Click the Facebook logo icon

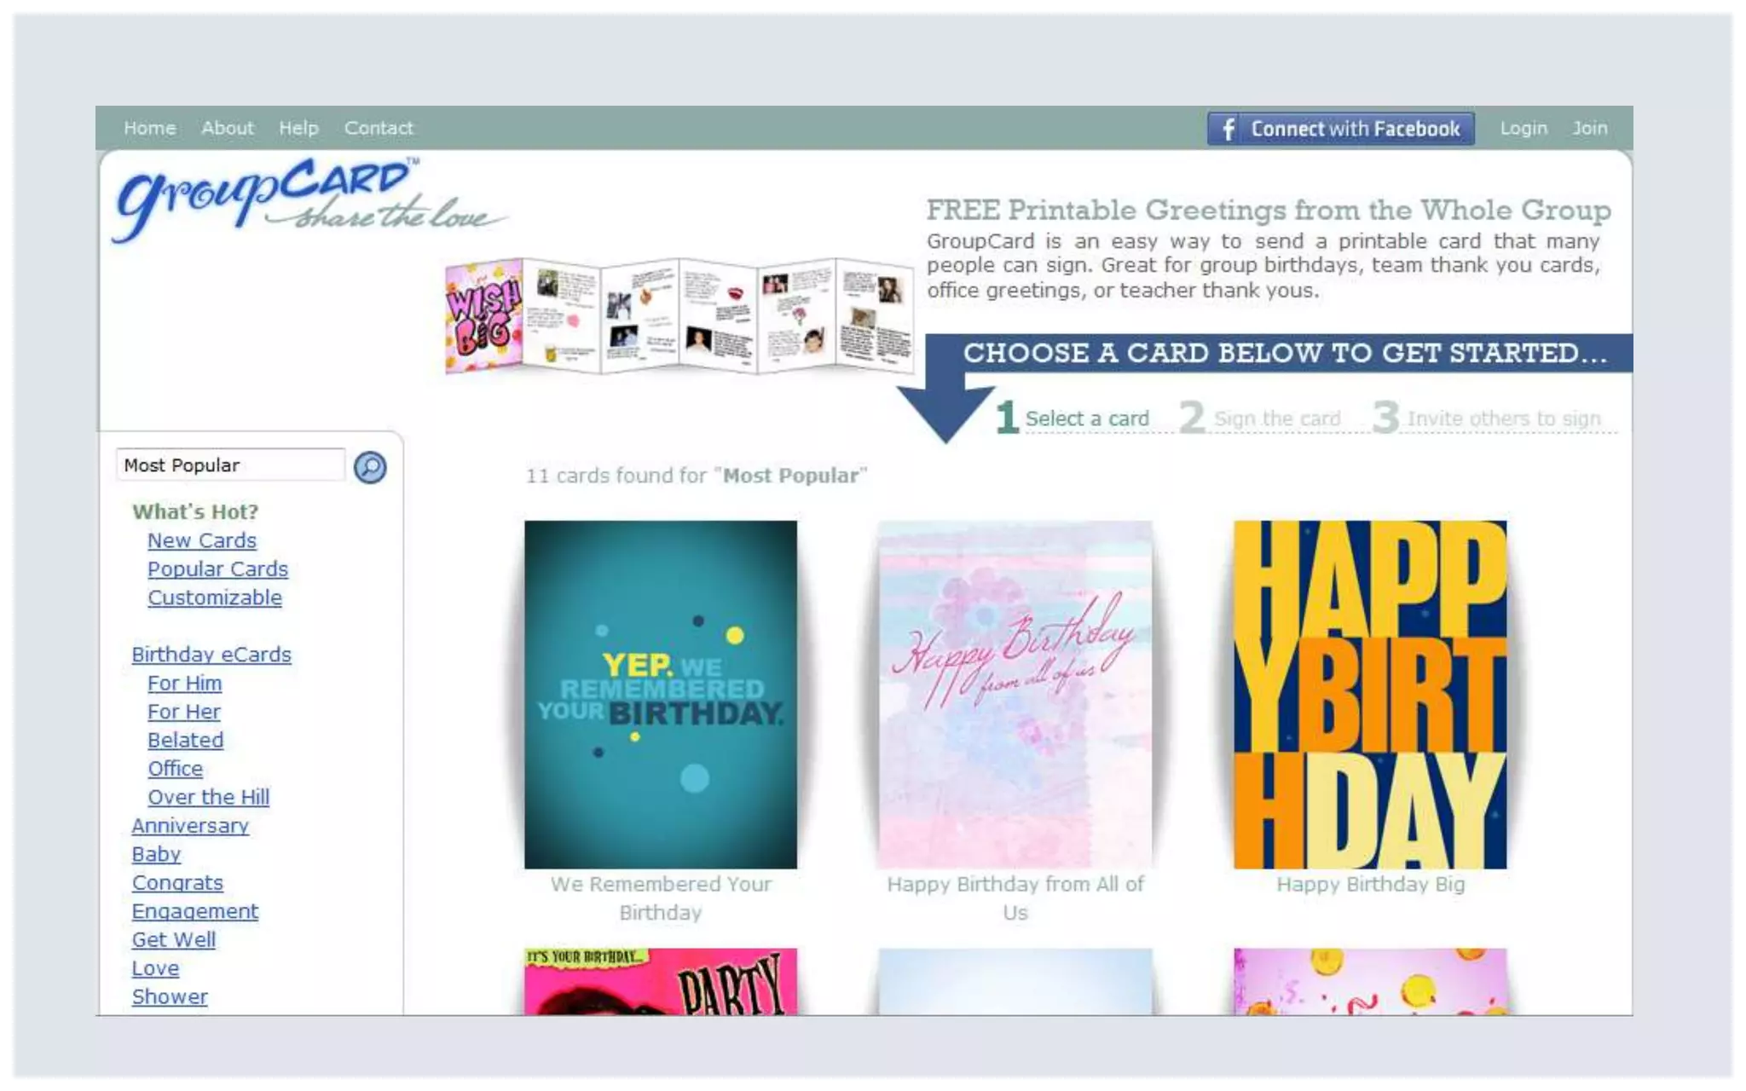pyautogui.click(x=1228, y=129)
